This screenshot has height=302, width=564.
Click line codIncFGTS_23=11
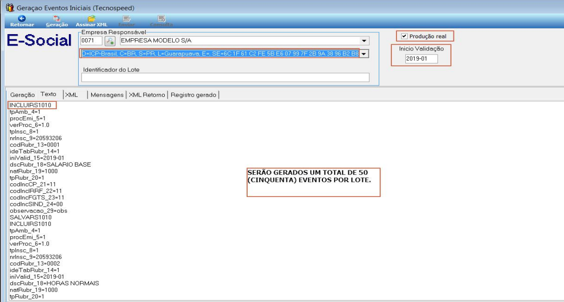37,197
